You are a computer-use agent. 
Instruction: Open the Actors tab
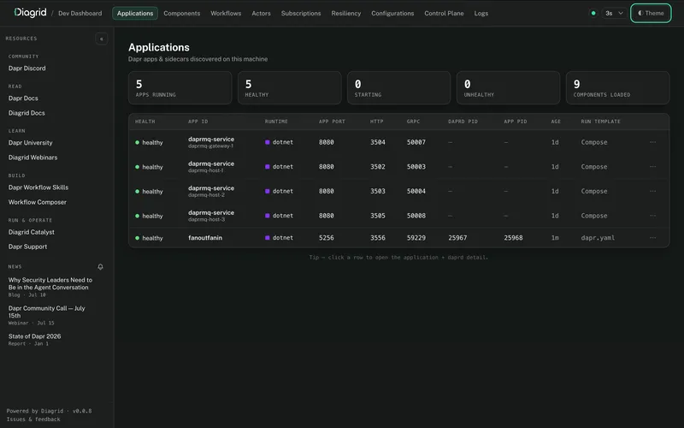click(261, 13)
